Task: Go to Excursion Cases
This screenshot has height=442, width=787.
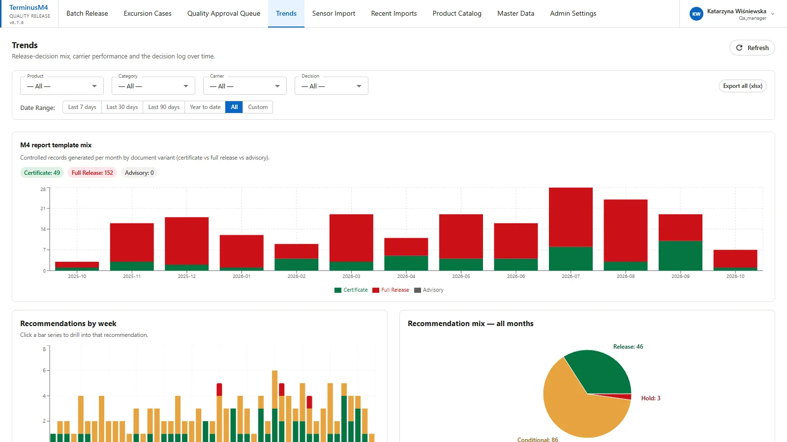Action: 148,14
